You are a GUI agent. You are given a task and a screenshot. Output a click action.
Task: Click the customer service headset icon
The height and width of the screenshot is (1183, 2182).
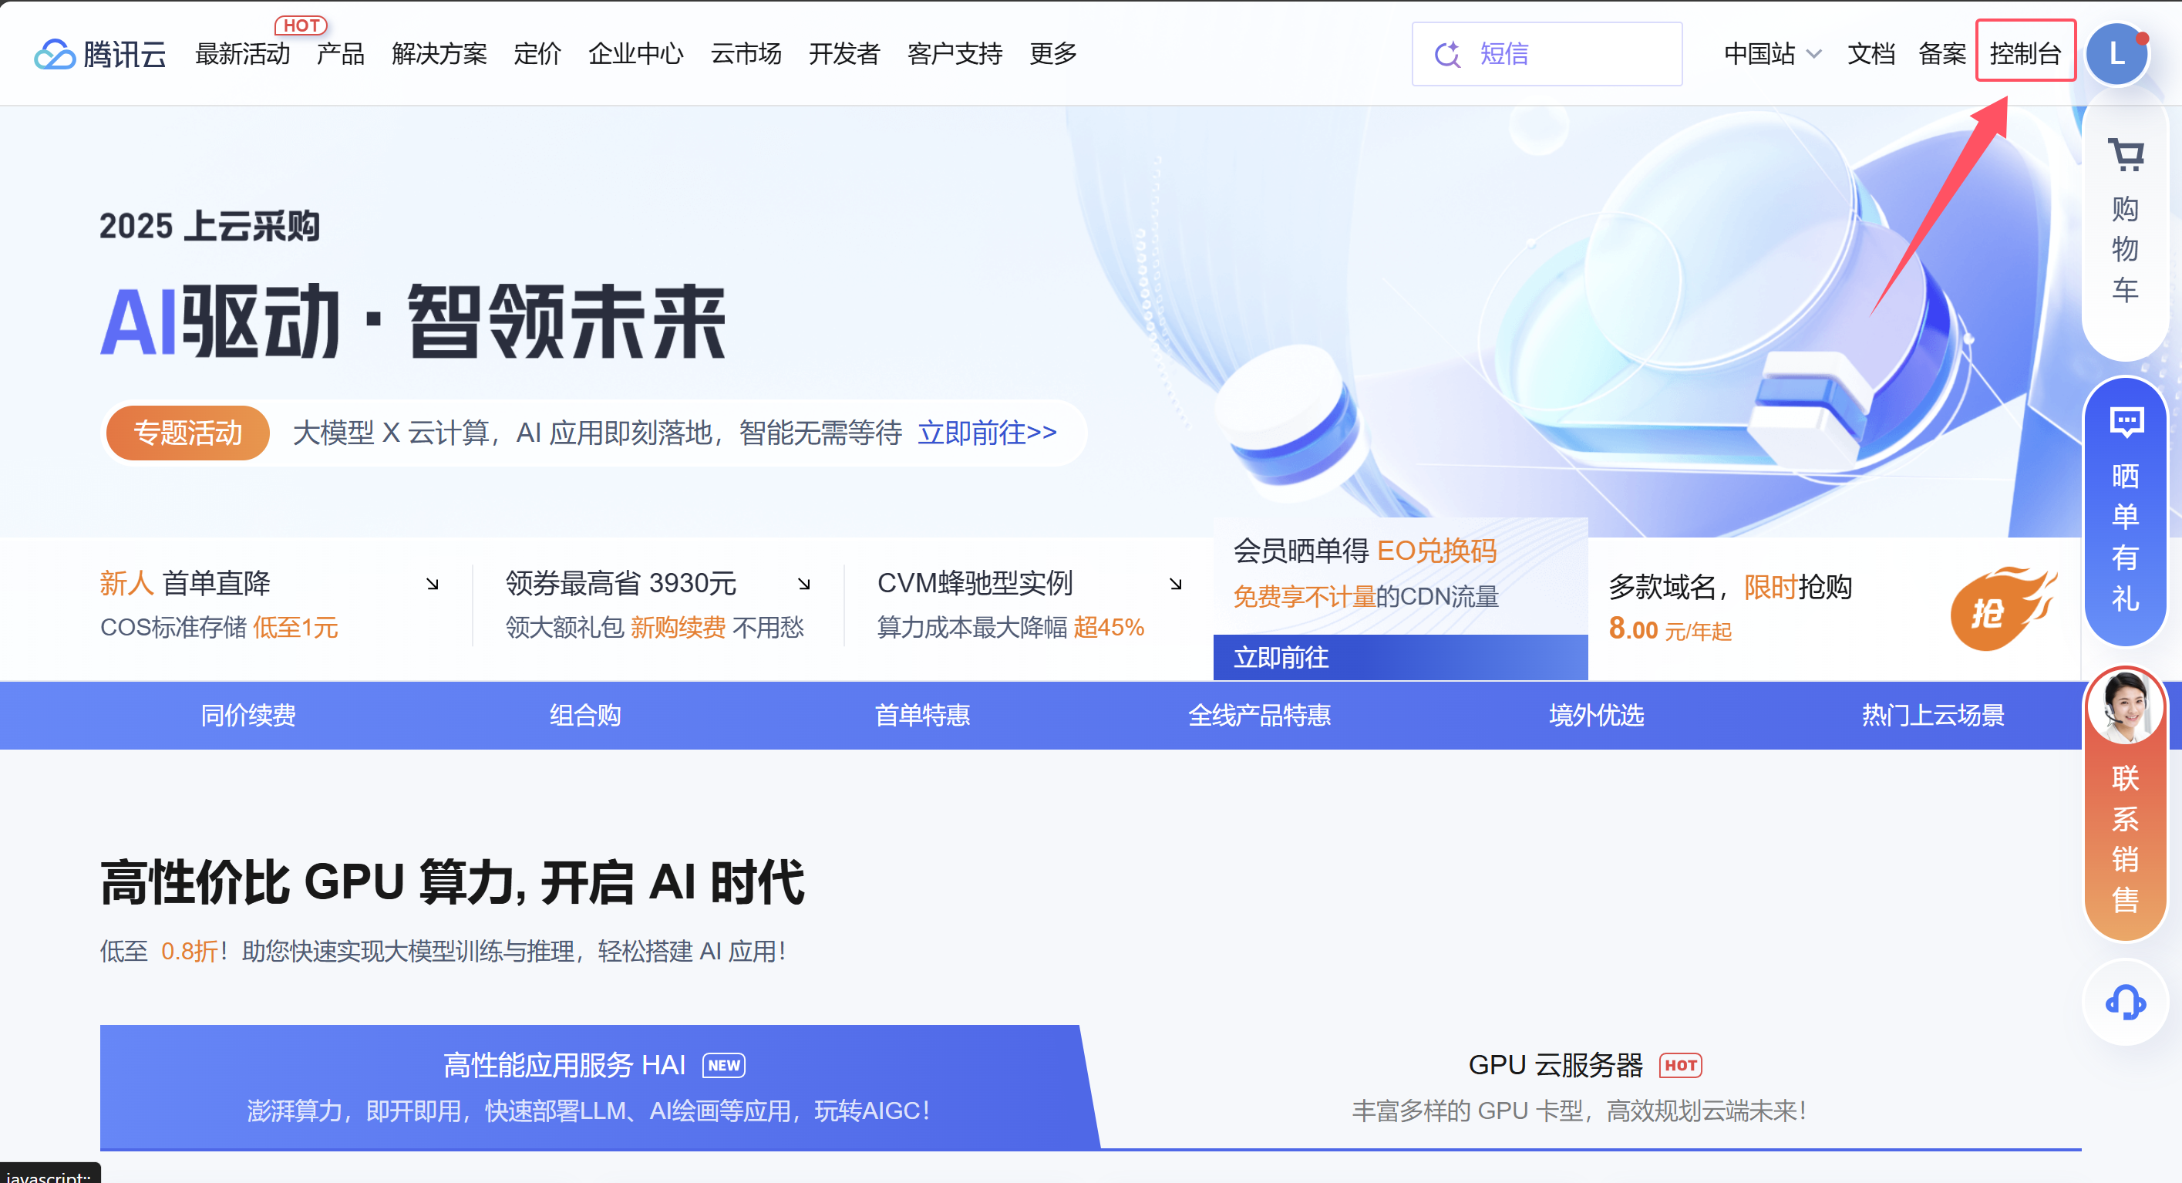(x=2126, y=1003)
